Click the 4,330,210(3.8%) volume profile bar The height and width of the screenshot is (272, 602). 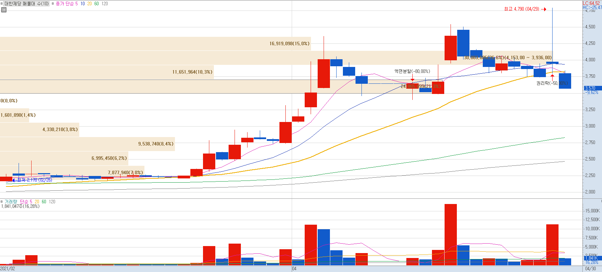pyautogui.click(x=40, y=129)
